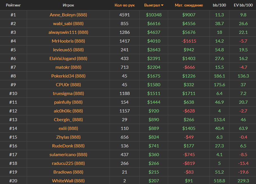
Task: Select player levieux65 (888)
Action: pyautogui.click(x=68, y=50)
